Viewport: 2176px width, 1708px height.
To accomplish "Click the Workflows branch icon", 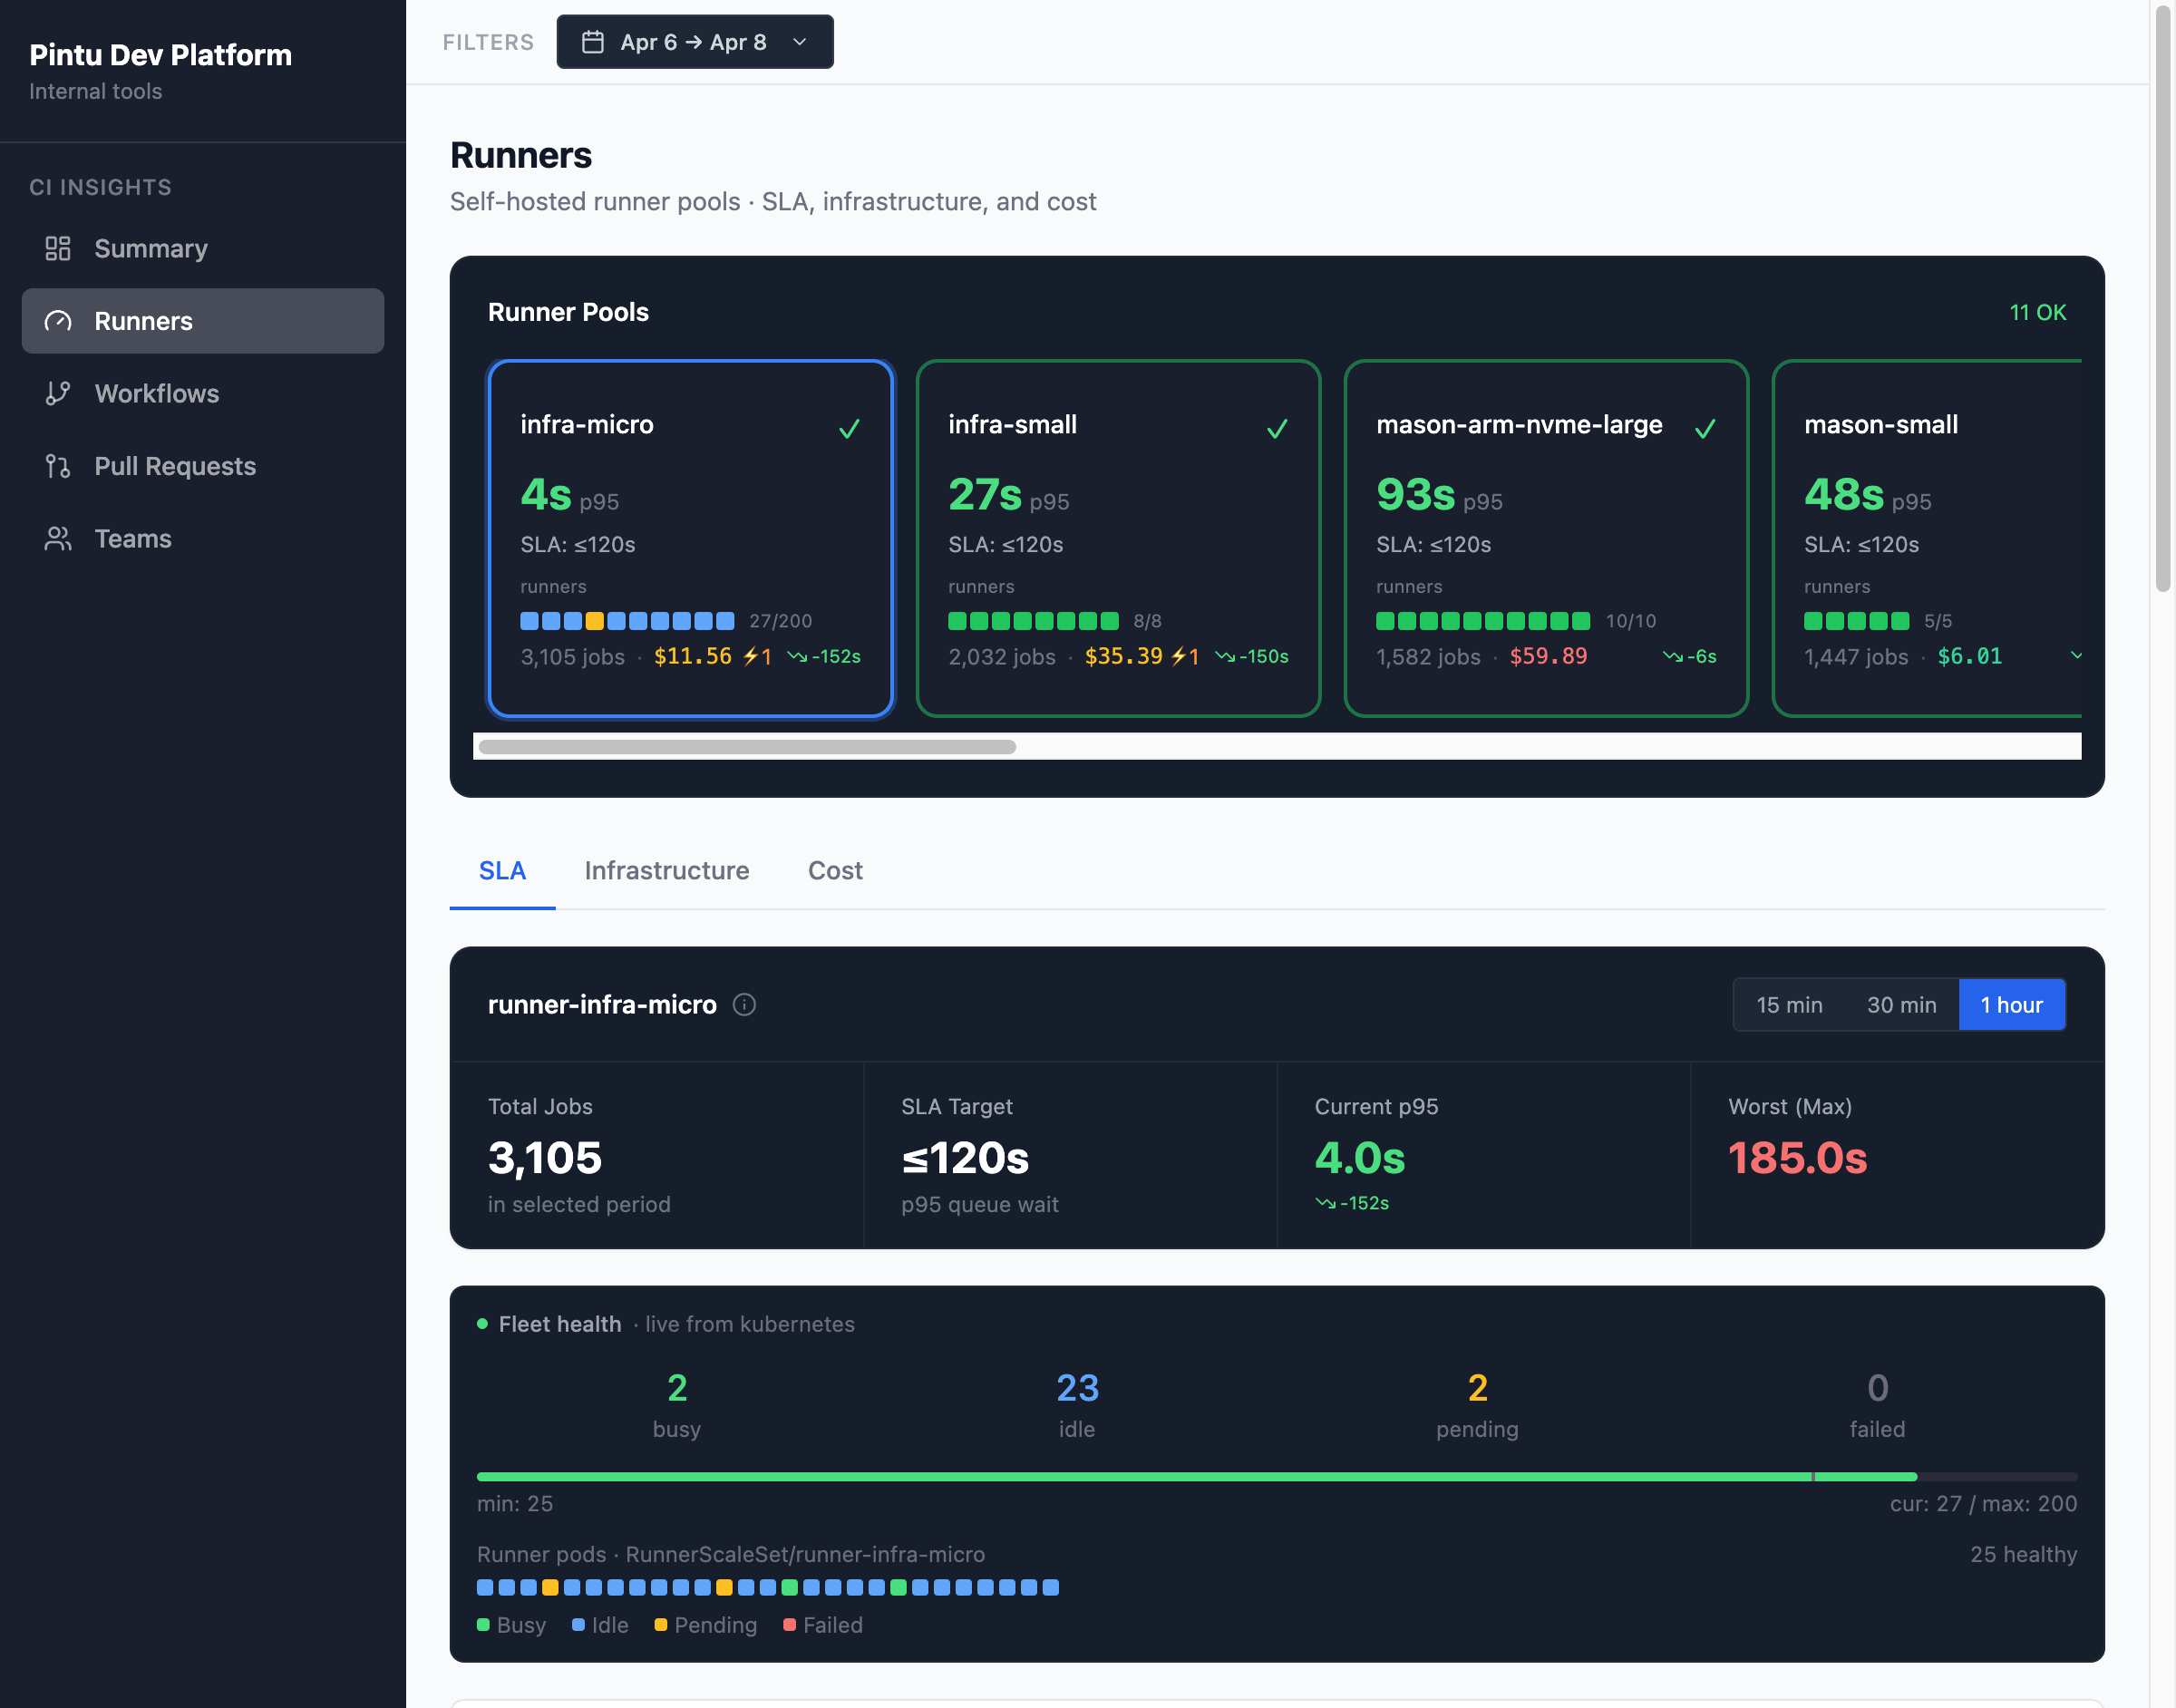I will pyautogui.click(x=58, y=393).
